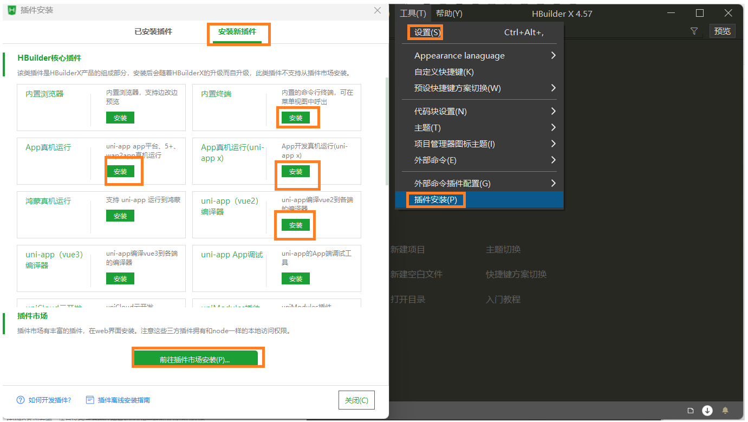Image resolution: width=748 pixels, height=422 pixels.
Task: Click the question mark icon beside 如何开发插件
Action: point(21,400)
